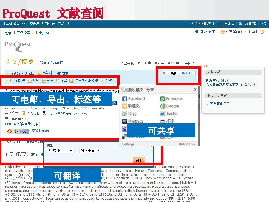269x202 pixels.
Task: Share via Google in the popup
Action: pyautogui.click(x=169, y=106)
